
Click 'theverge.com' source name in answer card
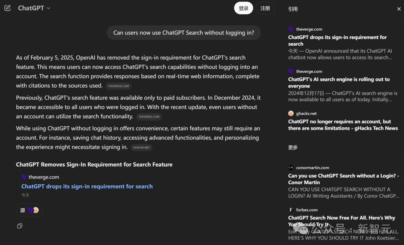tap(44, 177)
